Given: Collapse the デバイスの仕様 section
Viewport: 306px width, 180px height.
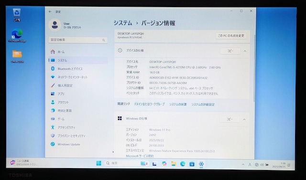Looking at the screenshot, I should pos(245,51).
